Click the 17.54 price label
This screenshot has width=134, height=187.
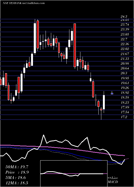pos(125,112)
